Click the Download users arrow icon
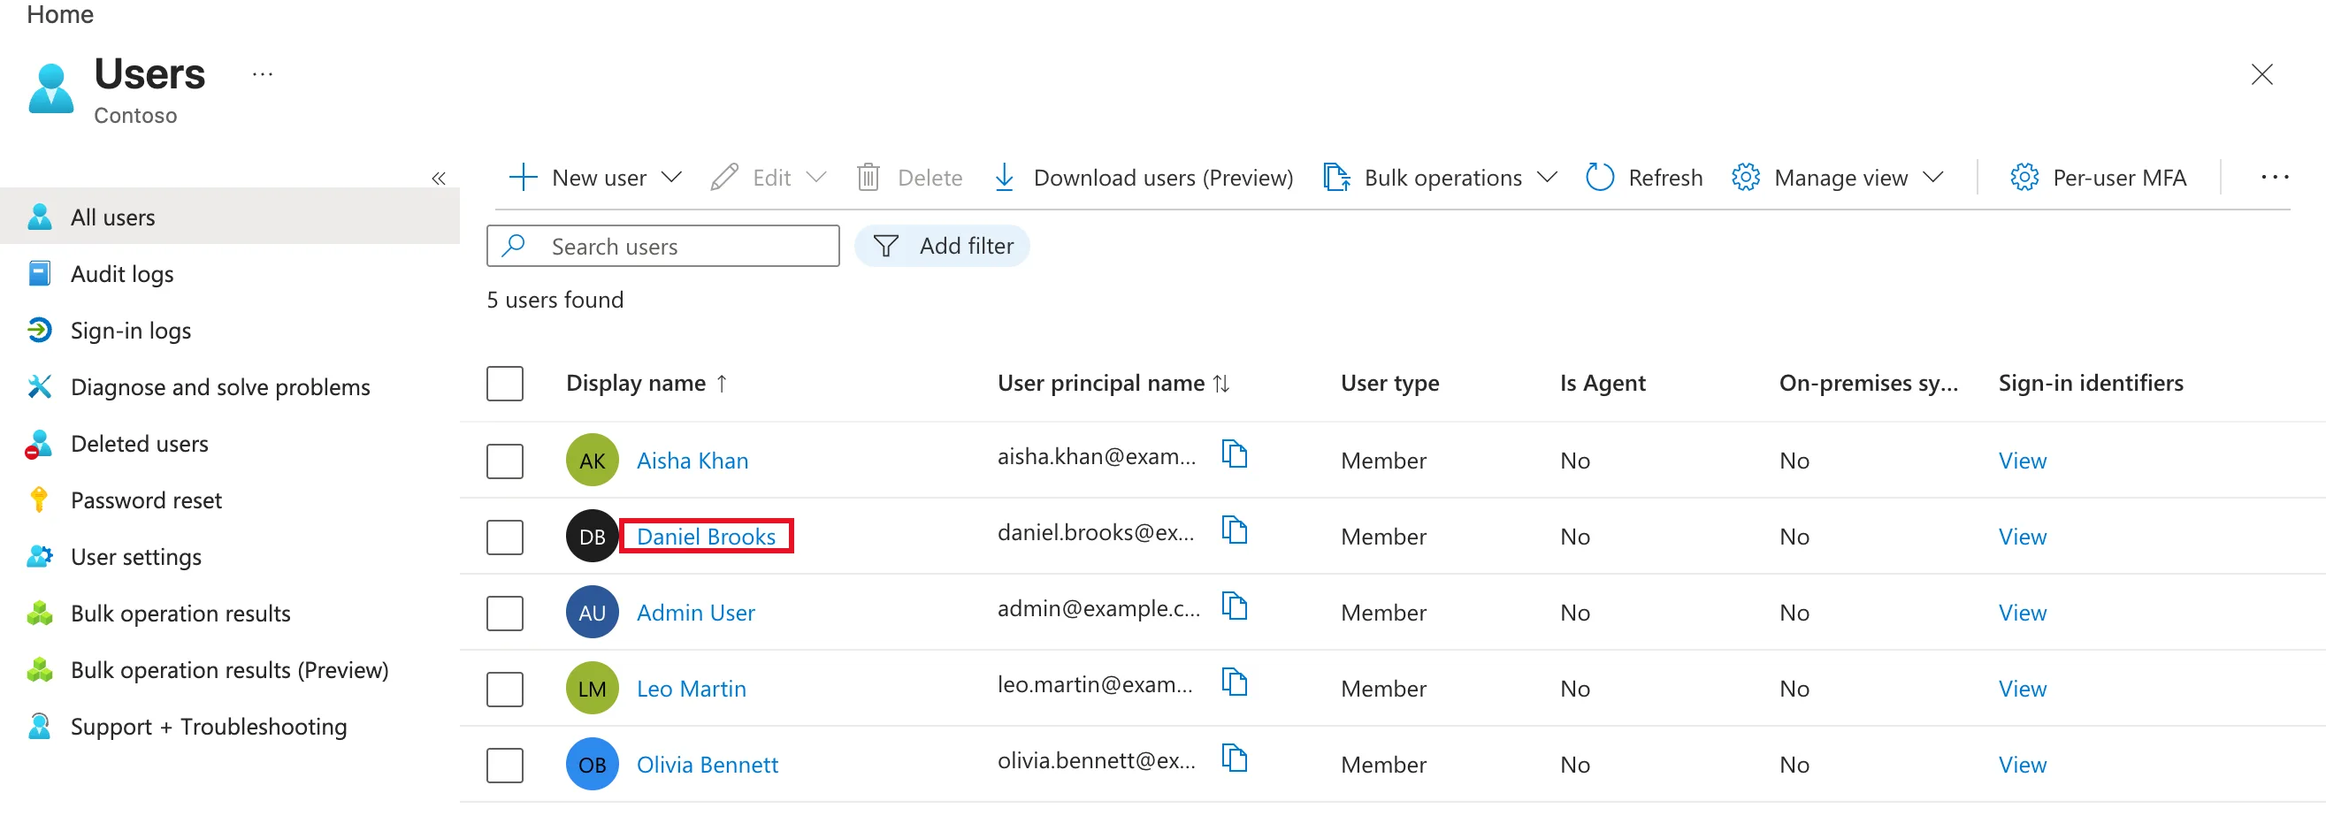Image resolution: width=2326 pixels, height=831 pixels. click(x=1003, y=178)
